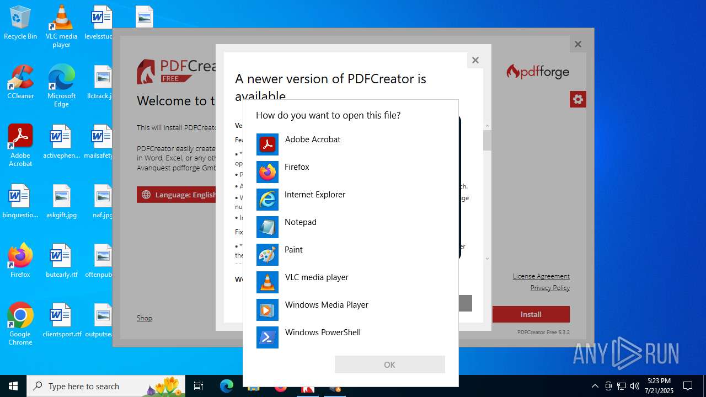Open Microsoft Edge from the taskbar
Image resolution: width=706 pixels, height=397 pixels.
[227, 386]
